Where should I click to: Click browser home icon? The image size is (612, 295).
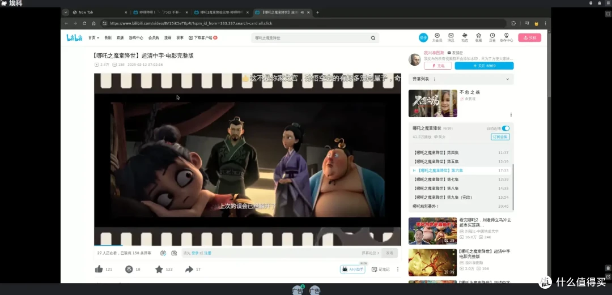click(x=93, y=23)
